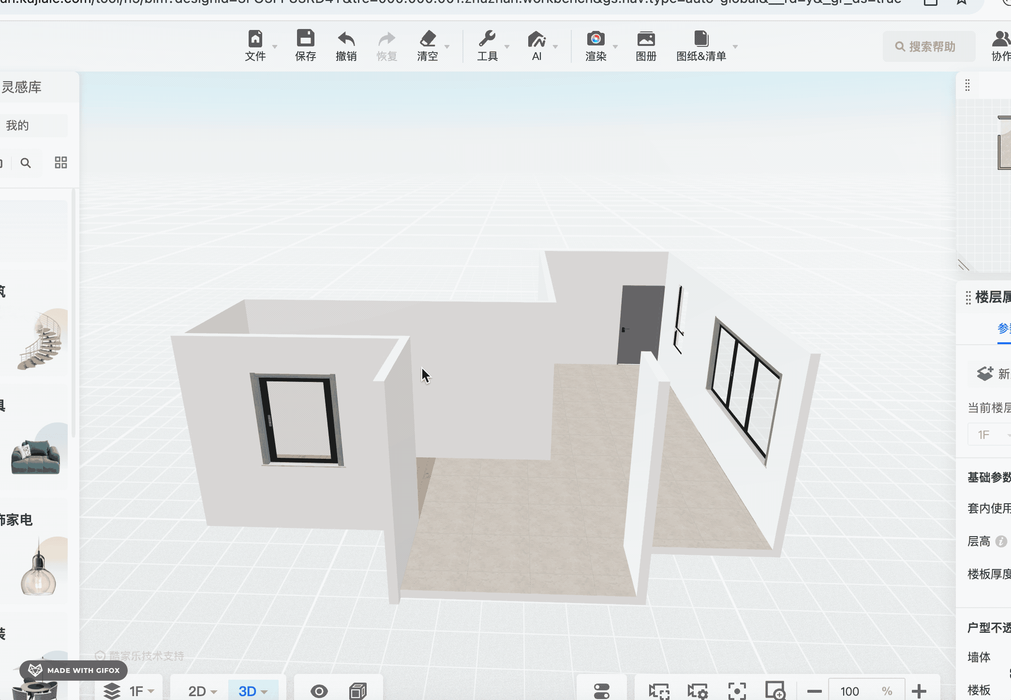1011x700 pixels.
Task: Click the plus zoom in button
Action: click(x=919, y=691)
